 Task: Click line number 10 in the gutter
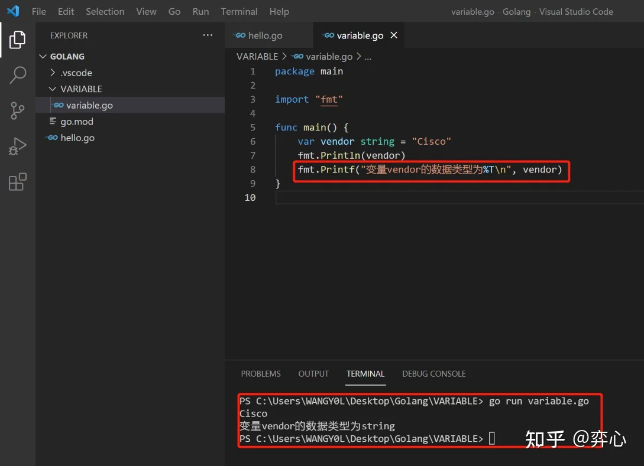pyautogui.click(x=250, y=198)
